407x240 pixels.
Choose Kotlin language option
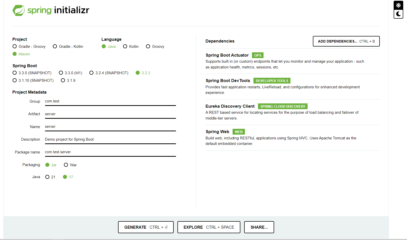(131, 47)
